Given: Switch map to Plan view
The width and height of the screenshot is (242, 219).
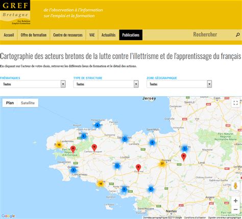Looking at the screenshot, I should (x=10, y=103).
